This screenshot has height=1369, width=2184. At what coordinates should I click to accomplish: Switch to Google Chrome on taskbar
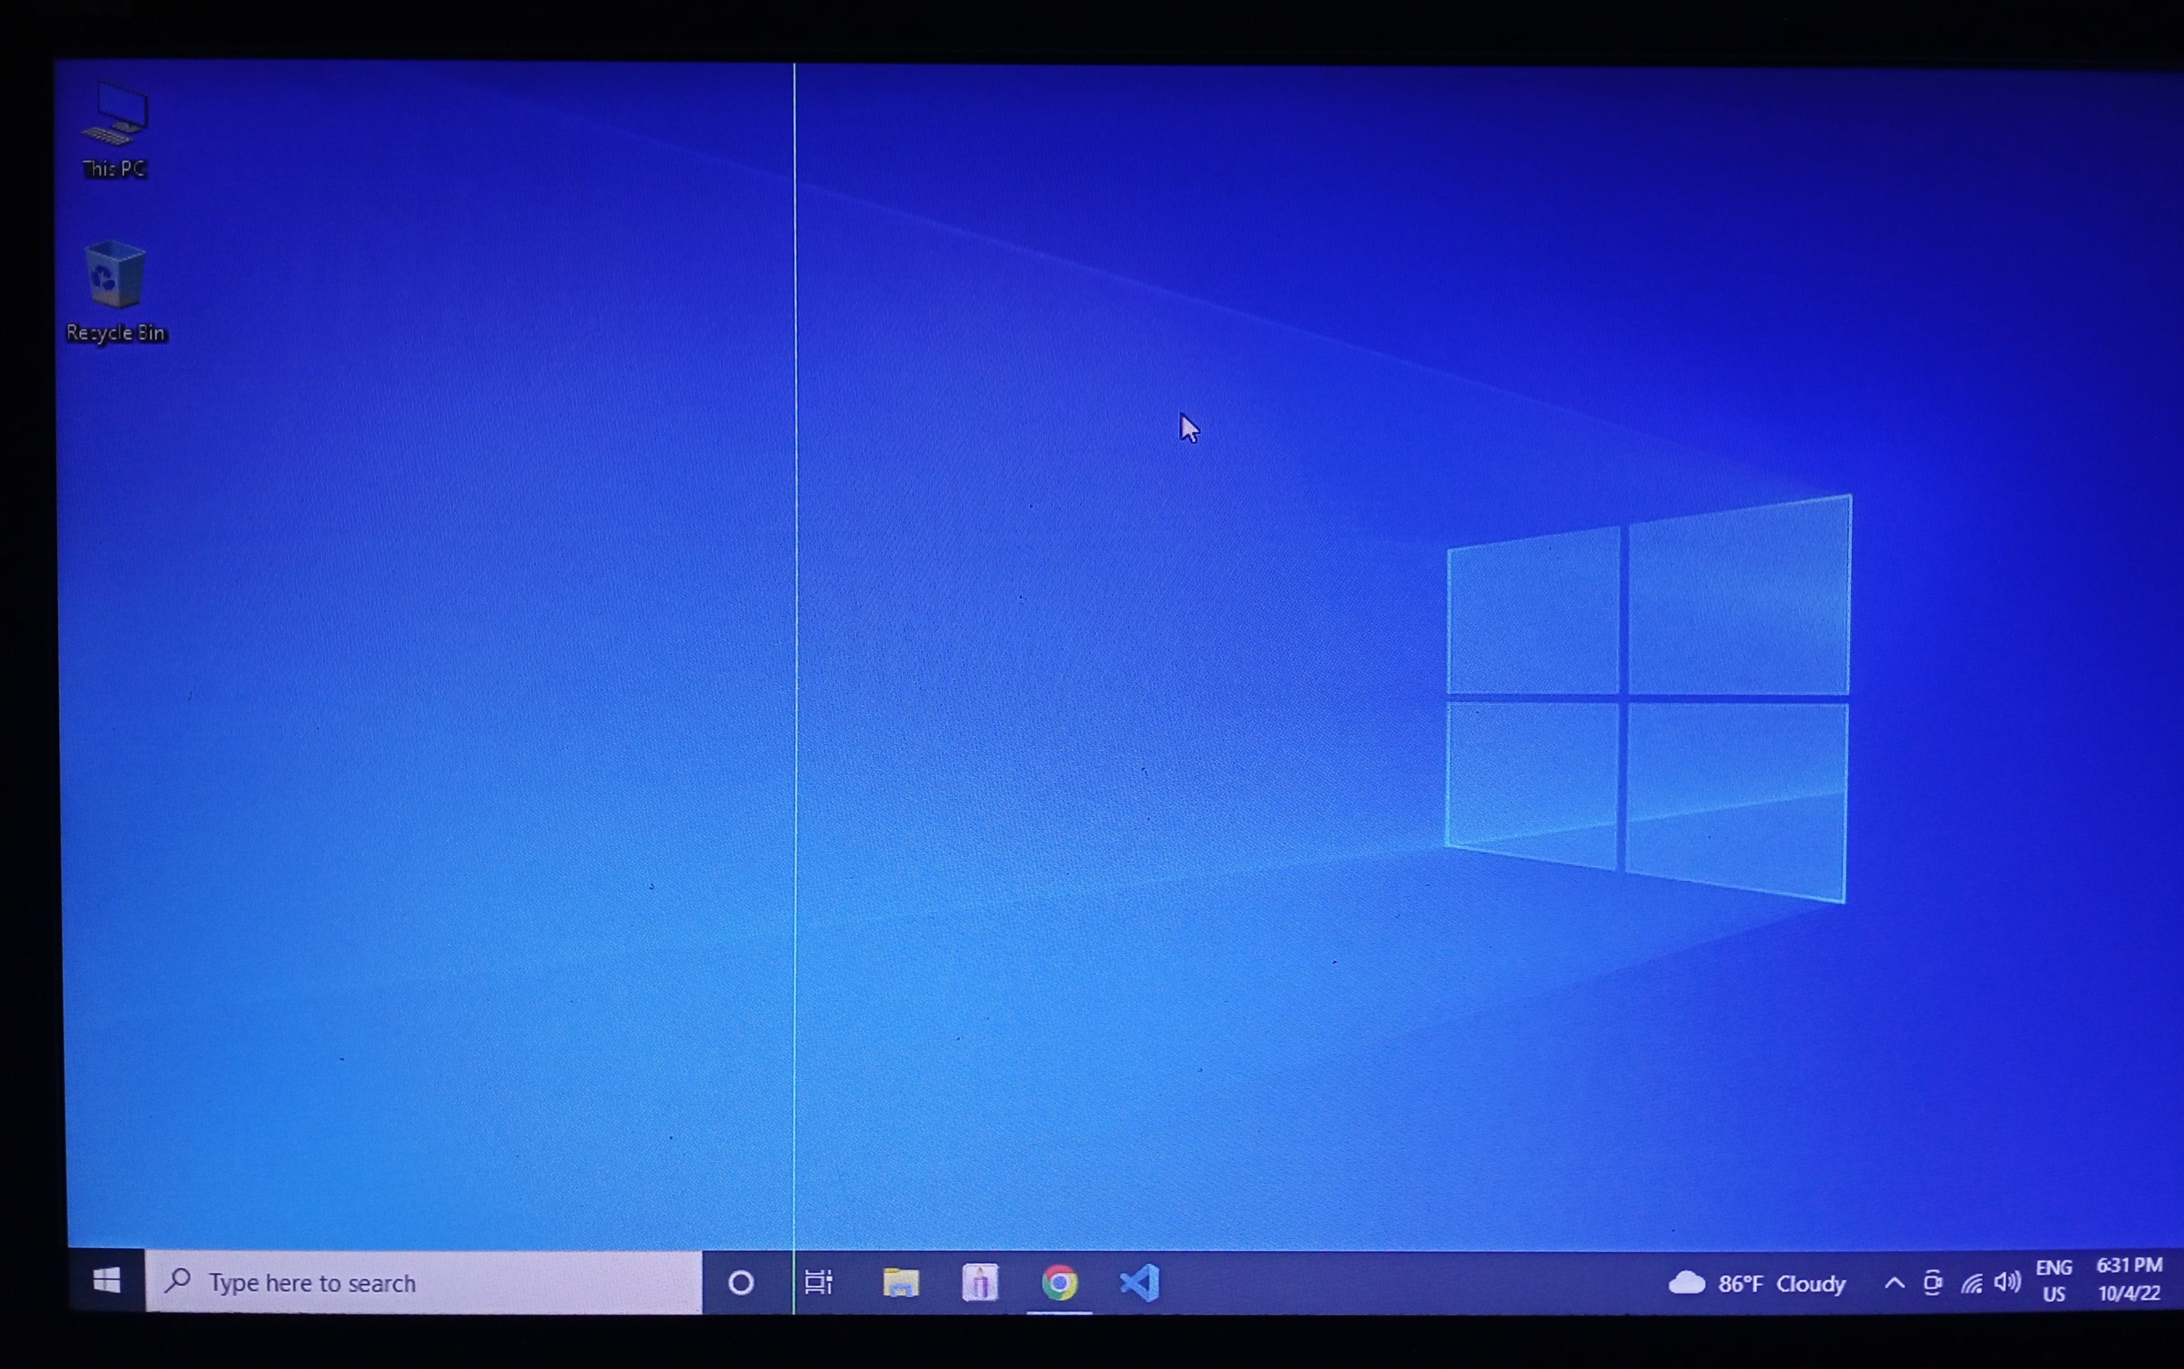[1059, 1283]
